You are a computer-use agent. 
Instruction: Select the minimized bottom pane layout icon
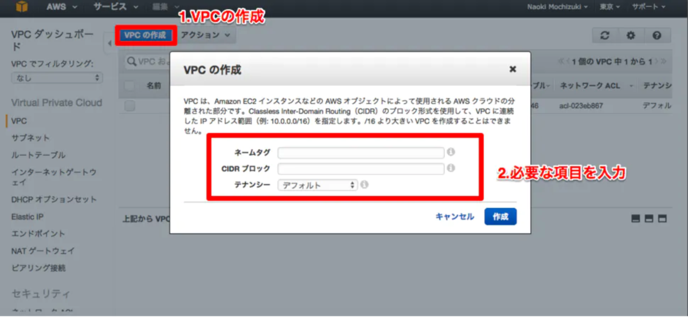click(x=636, y=219)
